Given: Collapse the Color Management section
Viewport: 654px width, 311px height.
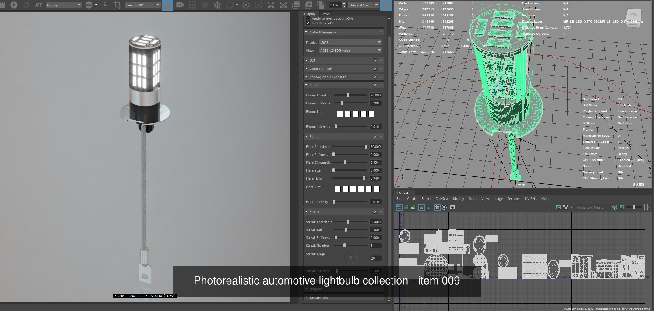Looking at the screenshot, I should click(x=306, y=32).
